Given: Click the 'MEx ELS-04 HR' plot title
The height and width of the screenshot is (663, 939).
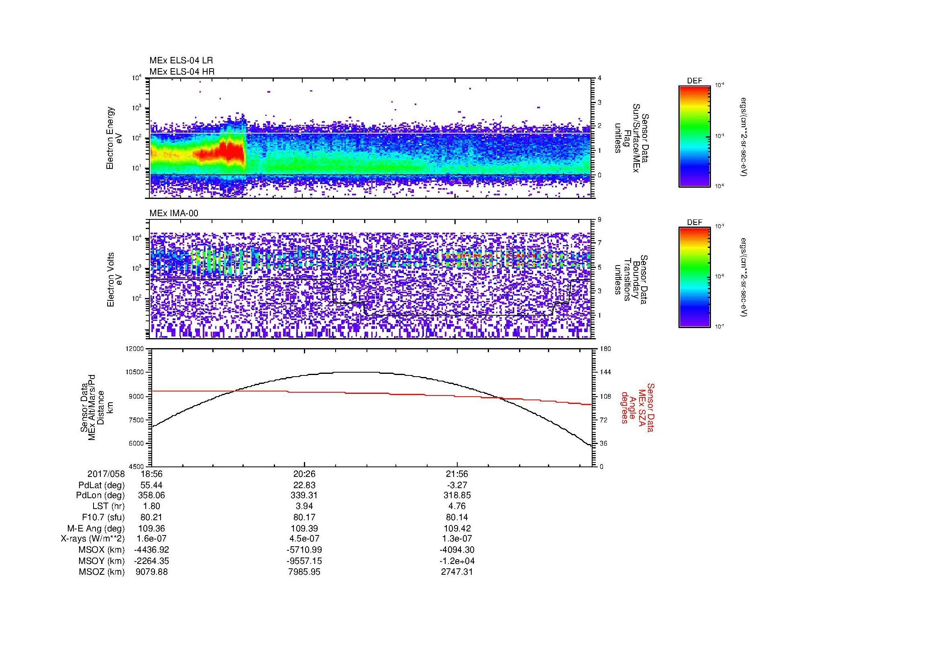Looking at the screenshot, I should click(182, 71).
